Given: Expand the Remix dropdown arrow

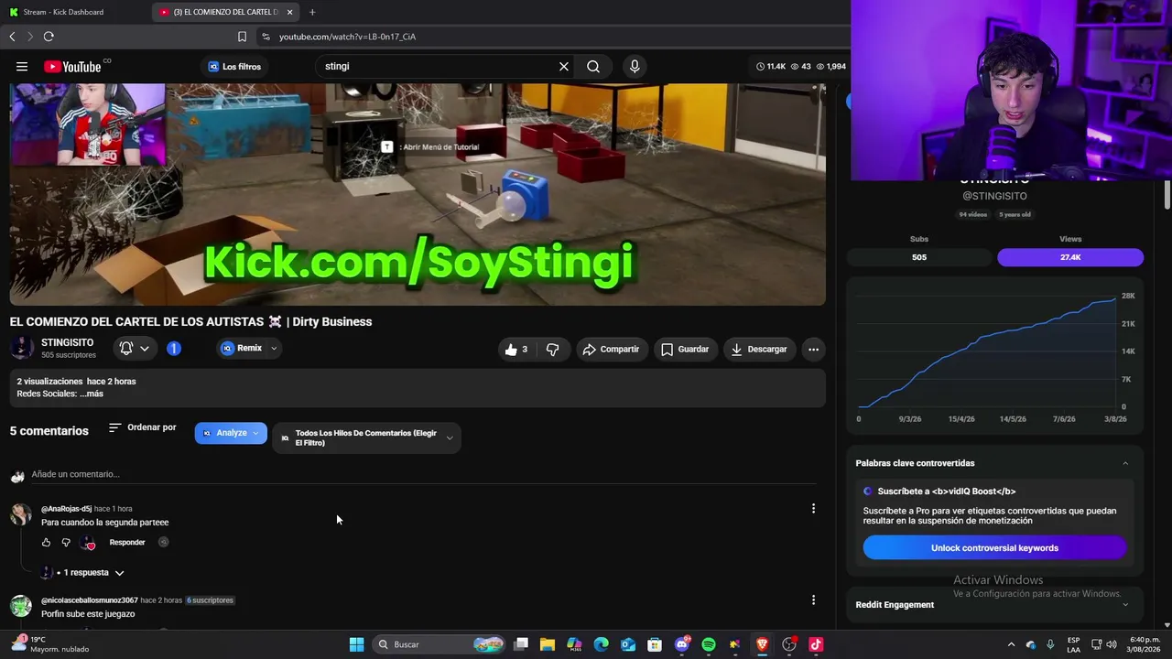Looking at the screenshot, I should 273,348.
